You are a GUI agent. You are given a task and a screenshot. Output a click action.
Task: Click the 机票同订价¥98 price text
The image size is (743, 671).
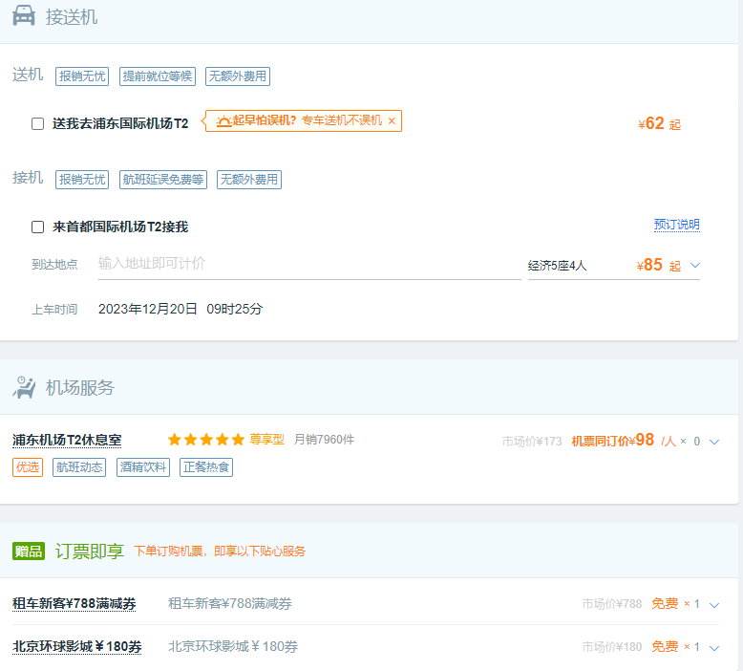(x=613, y=441)
